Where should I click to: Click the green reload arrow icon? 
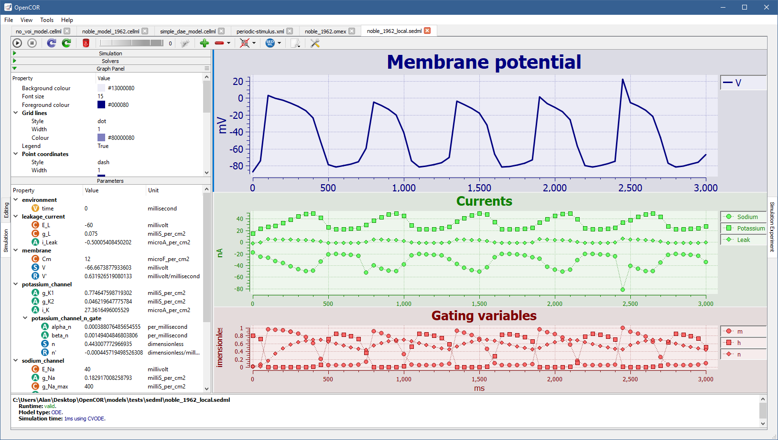tap(66, 43)
